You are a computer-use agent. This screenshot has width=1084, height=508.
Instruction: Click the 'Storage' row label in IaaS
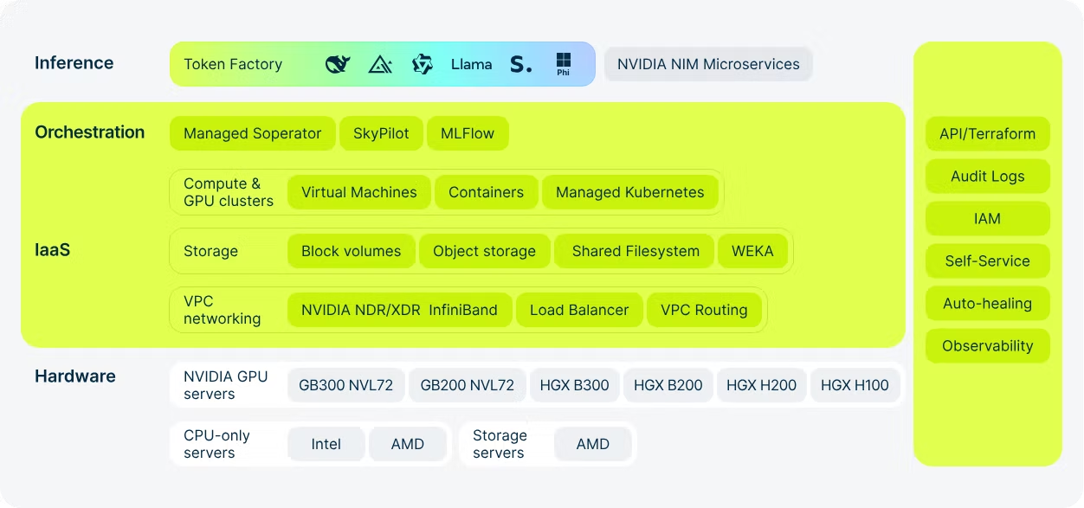(x=210, y=251)
